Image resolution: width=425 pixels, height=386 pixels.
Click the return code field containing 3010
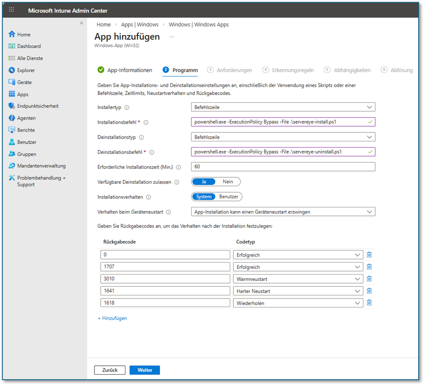pos(165,279)
